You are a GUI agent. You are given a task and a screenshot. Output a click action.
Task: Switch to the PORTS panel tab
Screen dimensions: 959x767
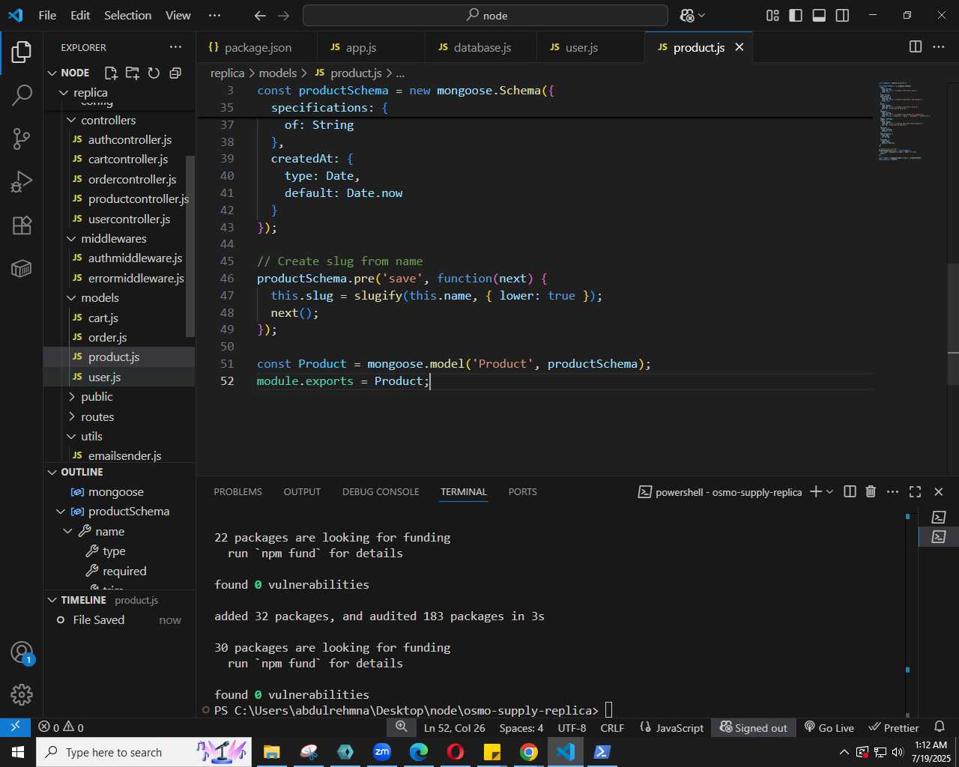click(x=522, y=491)
